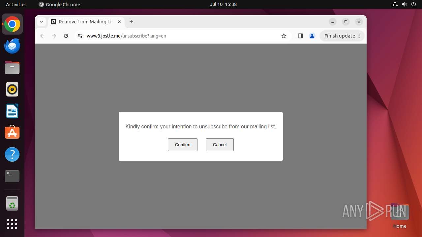Viewport: 422px width, 237px height.
Task: Go back to previous page
Action: pyautogui.click(x=42, y=36)
